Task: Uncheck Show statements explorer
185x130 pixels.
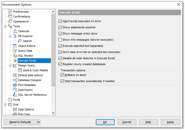Action: (60, 27)
